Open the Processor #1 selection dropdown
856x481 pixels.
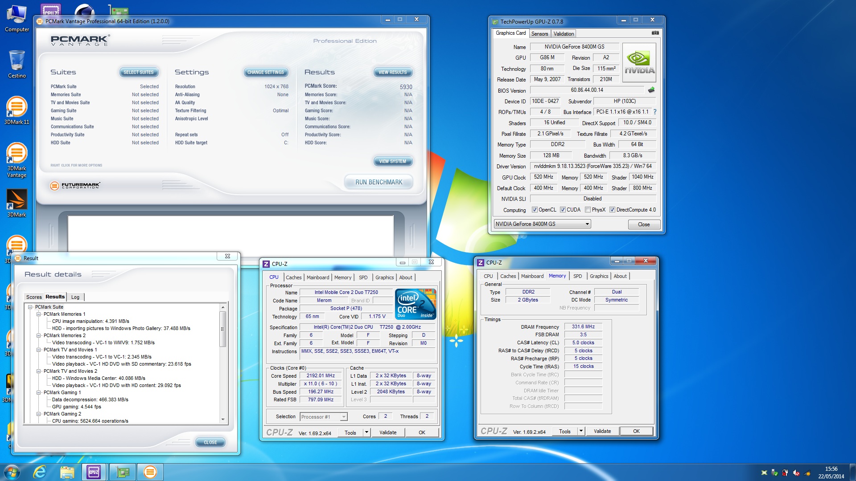tap(323, 417)
